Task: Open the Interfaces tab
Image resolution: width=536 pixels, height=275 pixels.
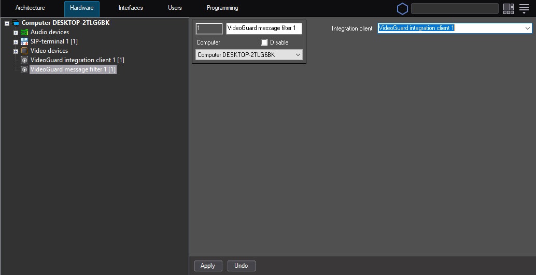Action: click(x=131, y=8)
